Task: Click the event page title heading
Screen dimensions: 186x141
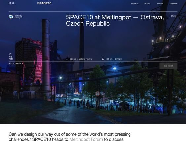Action: (x=115, y=20)
